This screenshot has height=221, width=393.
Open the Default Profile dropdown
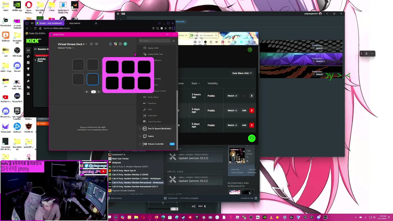(66, 48)
